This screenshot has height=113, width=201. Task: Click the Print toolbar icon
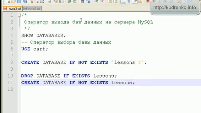pos(42,2)
